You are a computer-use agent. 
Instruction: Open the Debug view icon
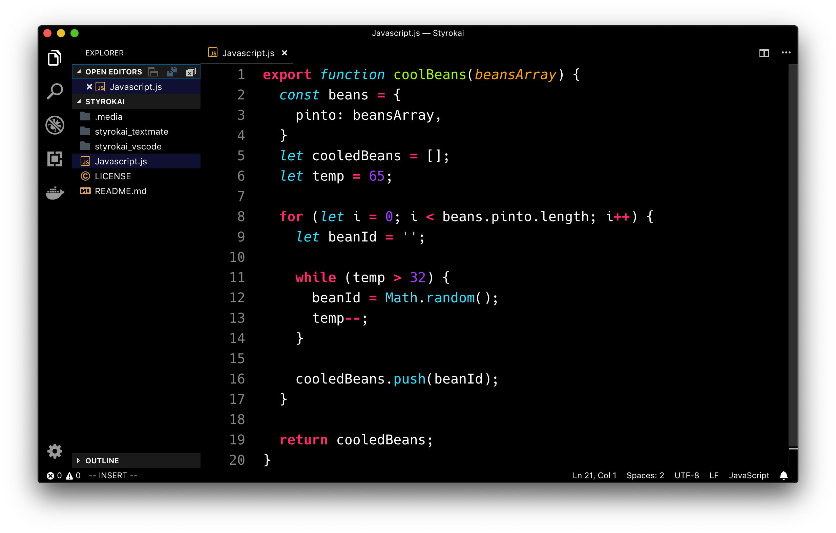point(55,125)
